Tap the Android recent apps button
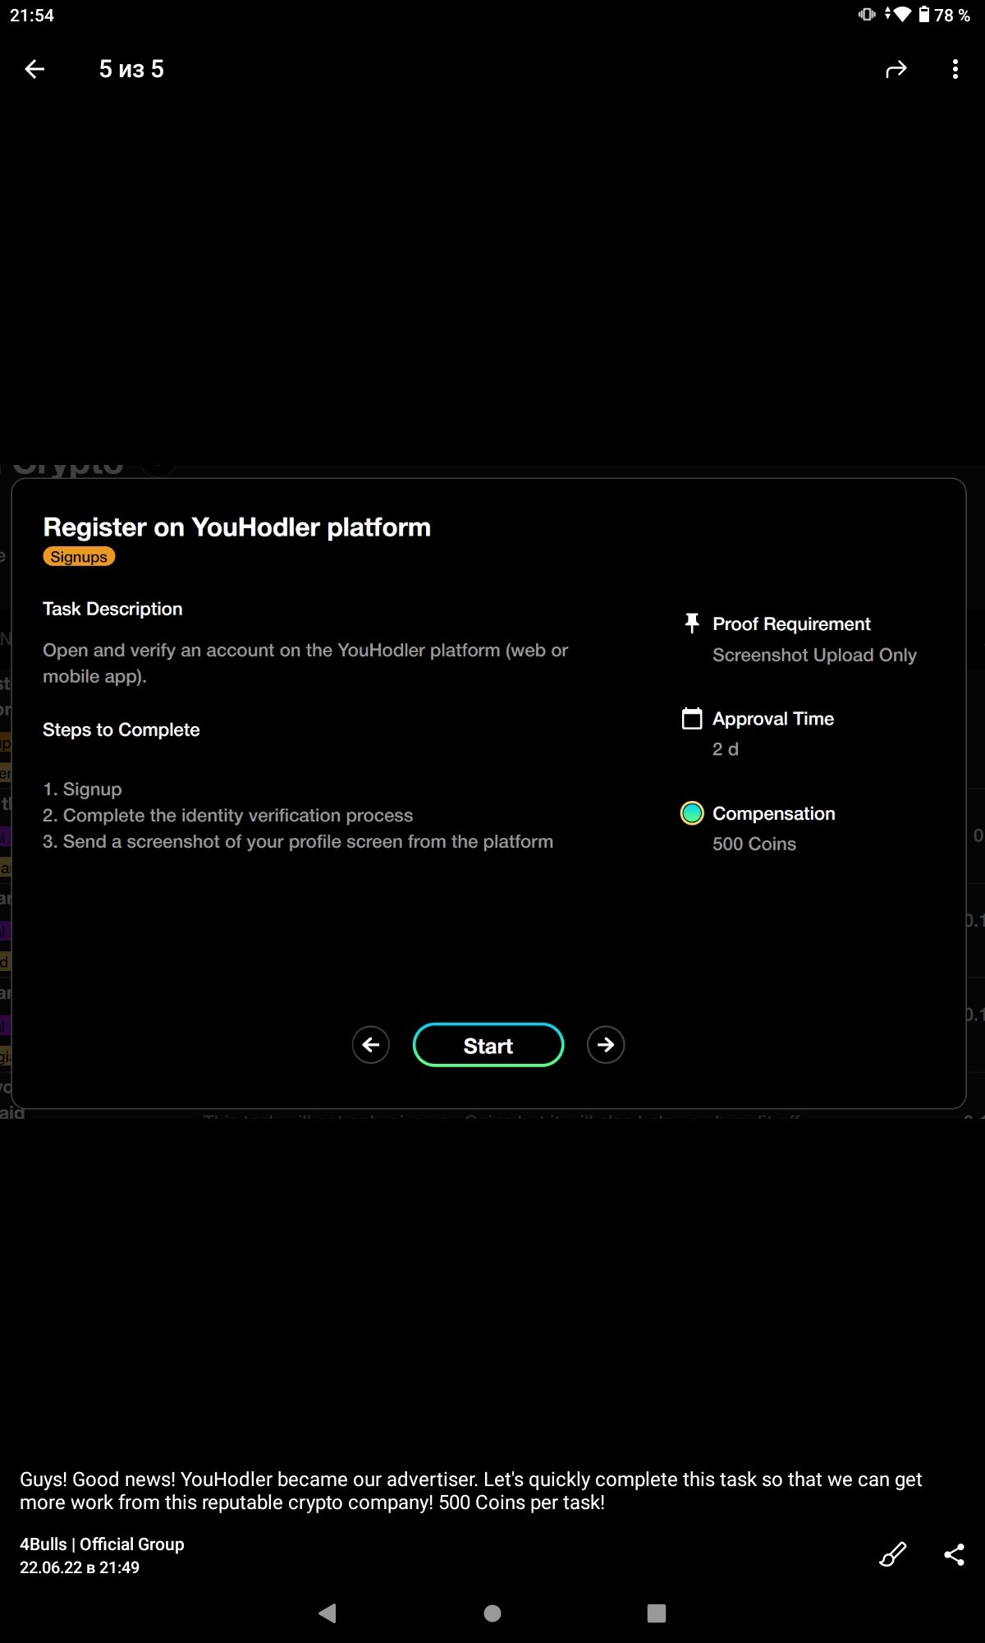Image resolution: width=985 pixels, height=1643 pixels. pos(657,1613)
